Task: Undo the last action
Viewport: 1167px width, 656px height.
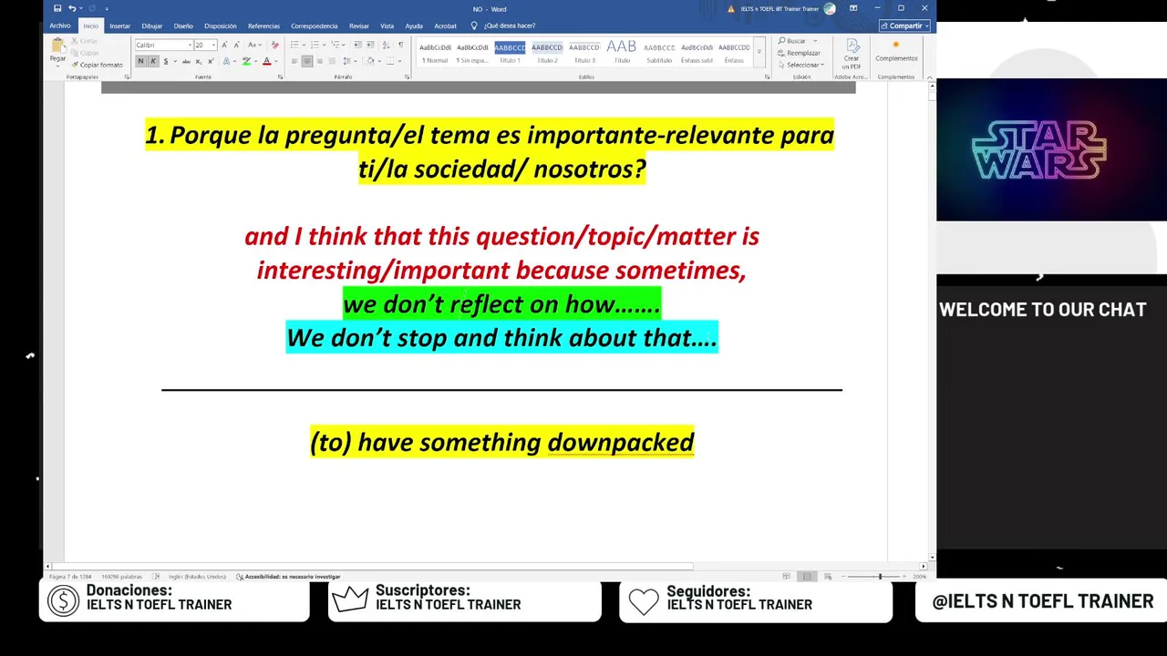Action: click(x=72, y=8)
